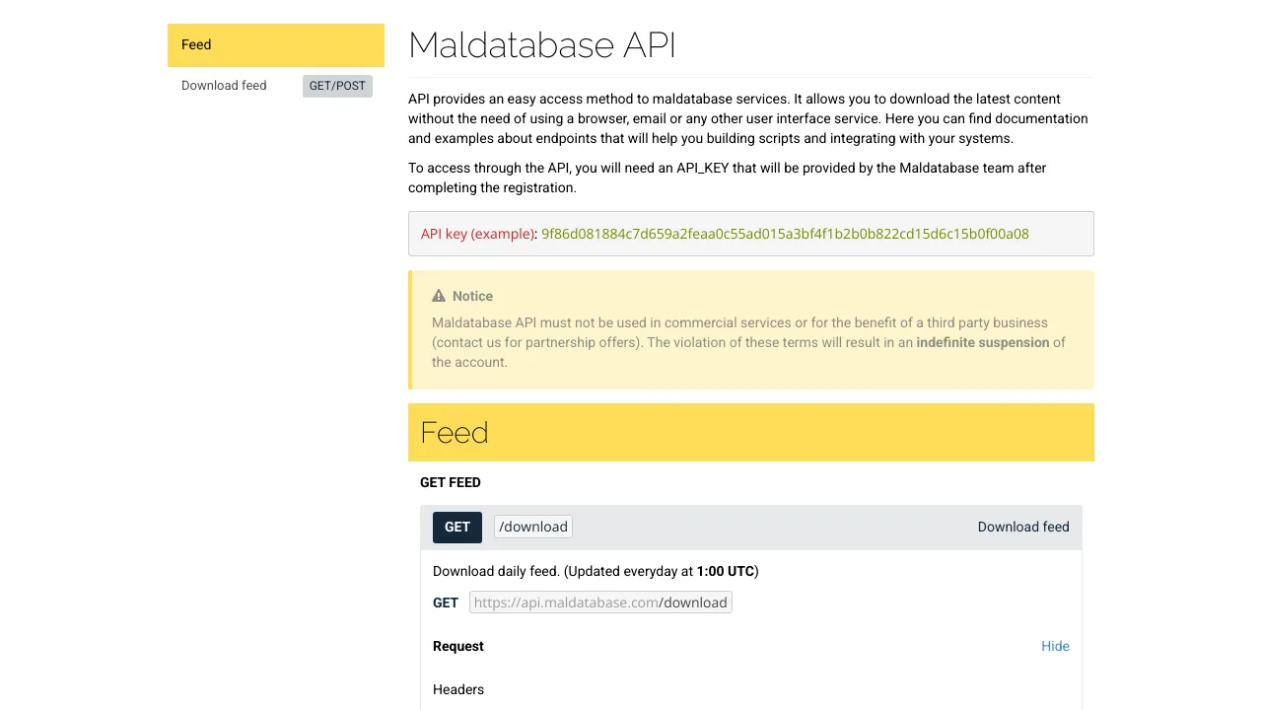Click the Maldatabase API heading

pos(542,45)
